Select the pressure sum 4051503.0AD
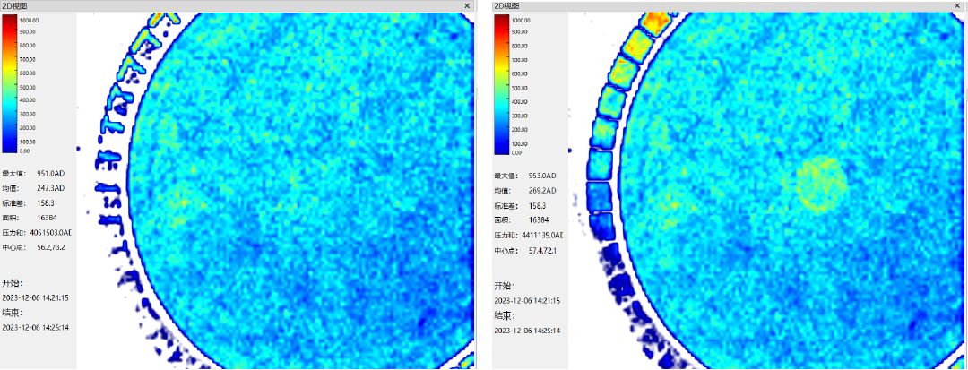Screen dimensions: 968x370 click(x=51, y=233)
